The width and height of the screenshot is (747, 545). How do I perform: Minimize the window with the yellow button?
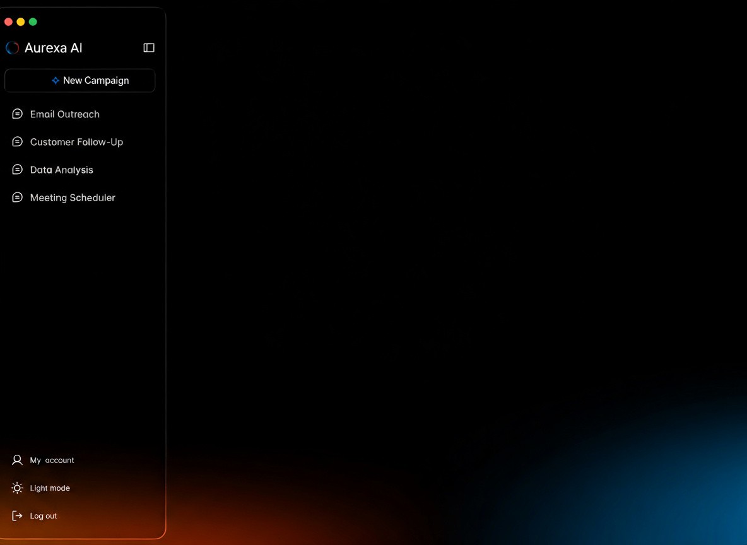(20, 22)
